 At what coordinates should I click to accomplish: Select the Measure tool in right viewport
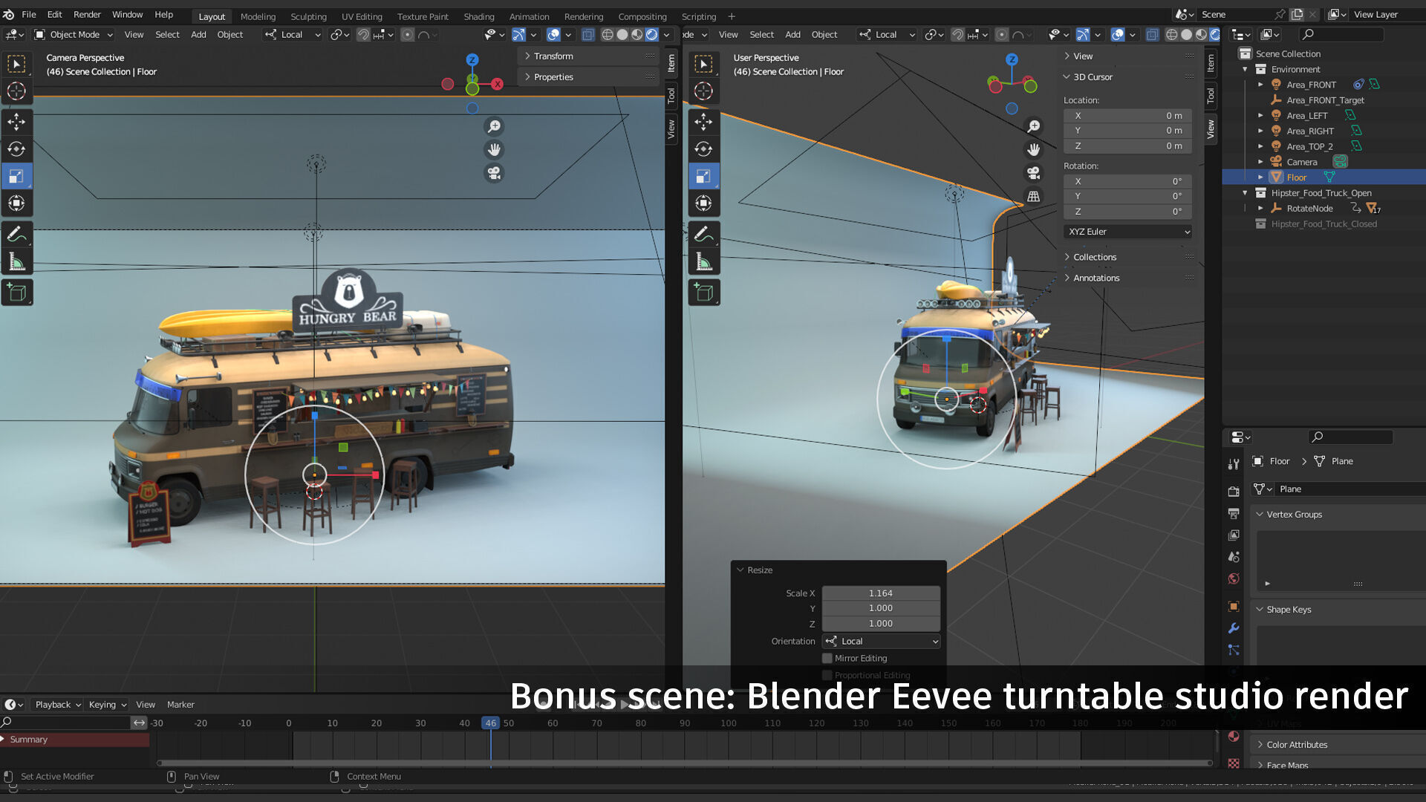703,262
